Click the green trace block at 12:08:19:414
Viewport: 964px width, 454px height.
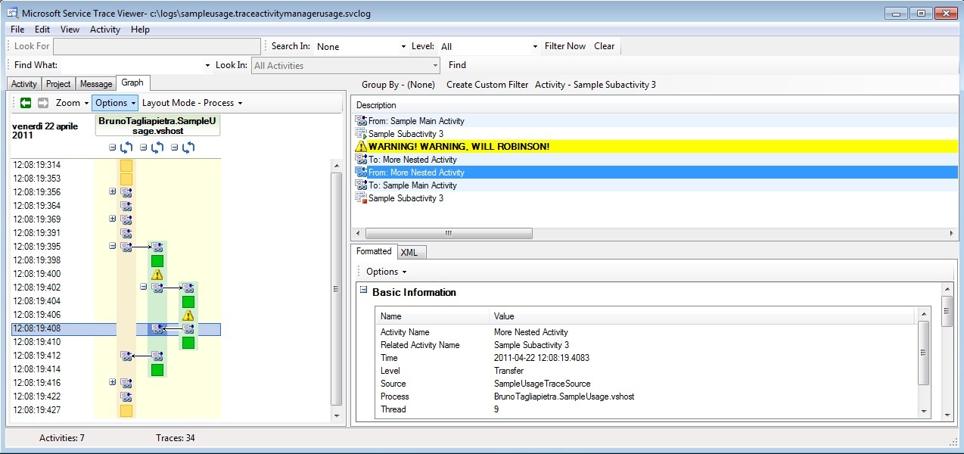point(157,370)
